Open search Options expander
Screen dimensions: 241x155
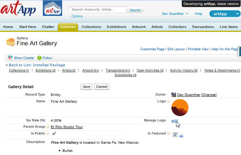78,16
